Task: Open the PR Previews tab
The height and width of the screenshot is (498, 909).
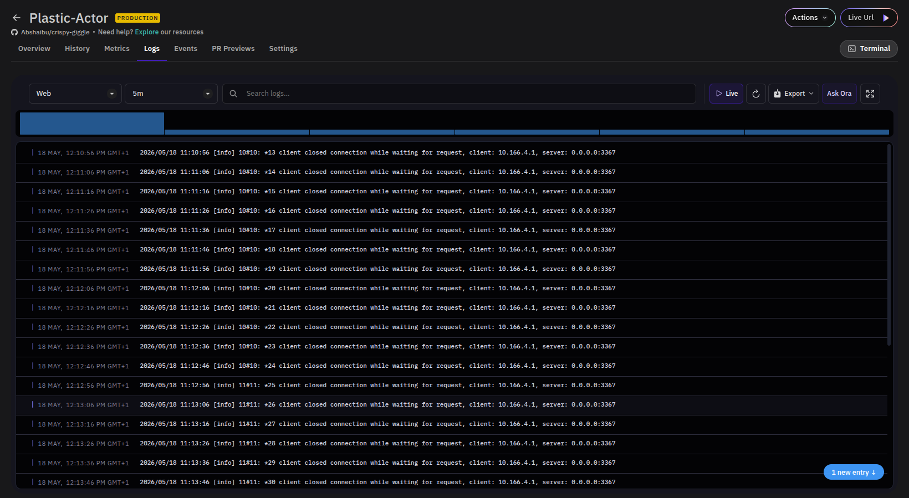Action: point(233,49)
